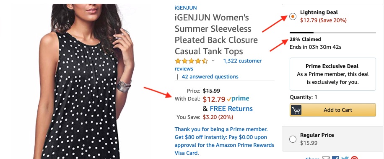
Task: Click the 28% claimed progress bar
Action: click(332, 33)
